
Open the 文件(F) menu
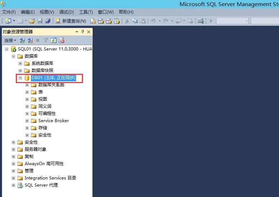[x=9, y=12]
